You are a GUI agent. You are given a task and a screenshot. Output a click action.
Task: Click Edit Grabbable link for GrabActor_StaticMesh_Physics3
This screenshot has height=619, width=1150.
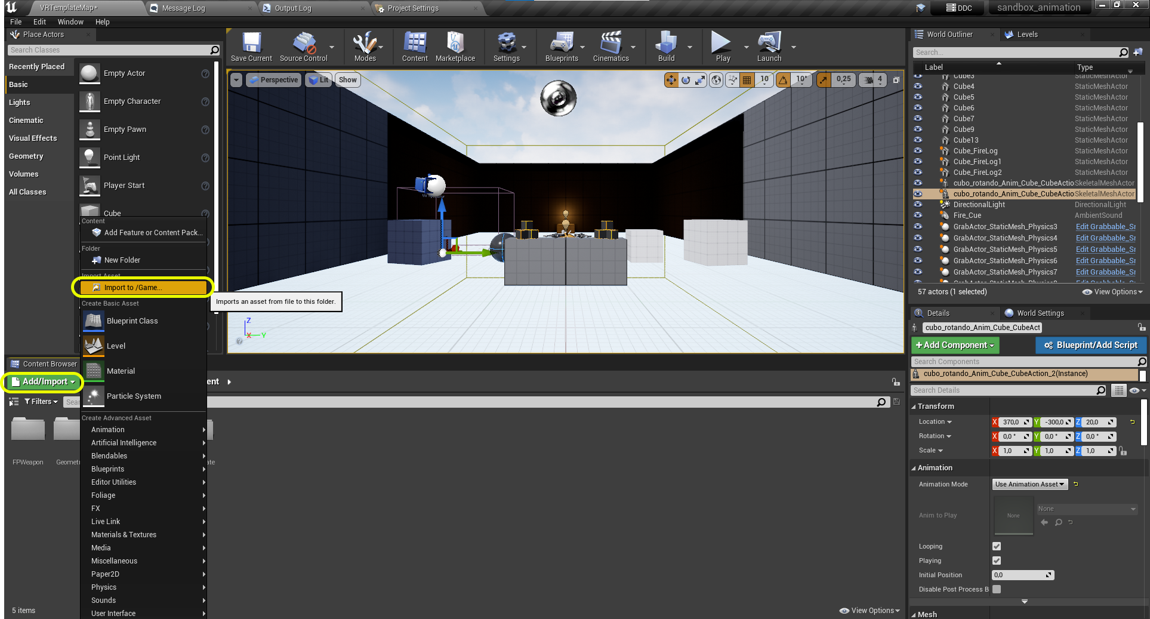click(x=1105, y=227)
